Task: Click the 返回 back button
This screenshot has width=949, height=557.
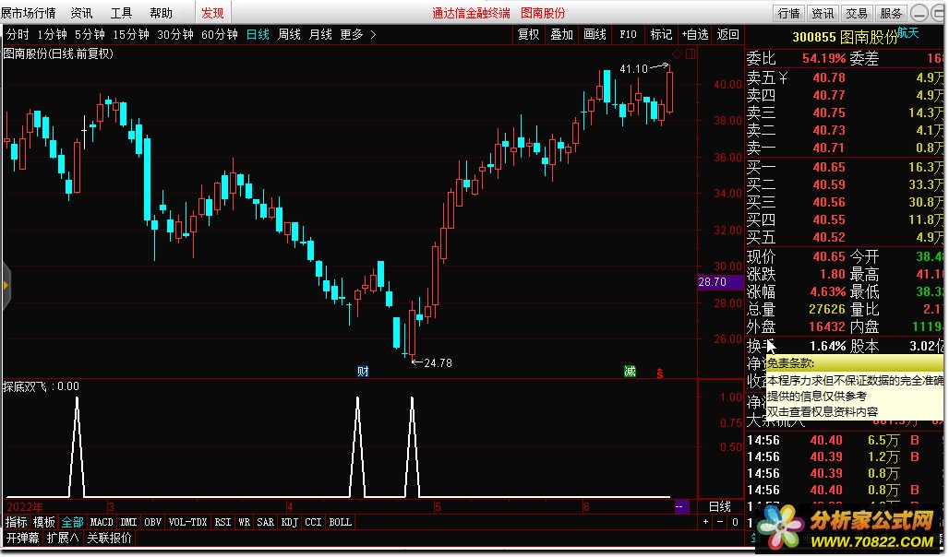Action: (x=727, y=34)
